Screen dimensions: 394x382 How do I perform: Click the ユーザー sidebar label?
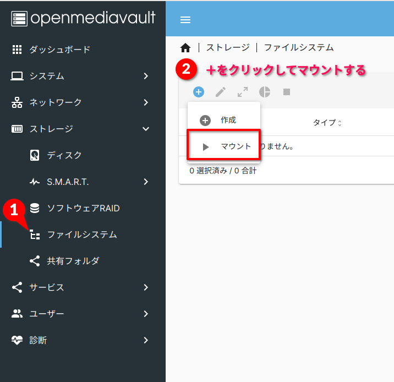click(x=47, y=314)
